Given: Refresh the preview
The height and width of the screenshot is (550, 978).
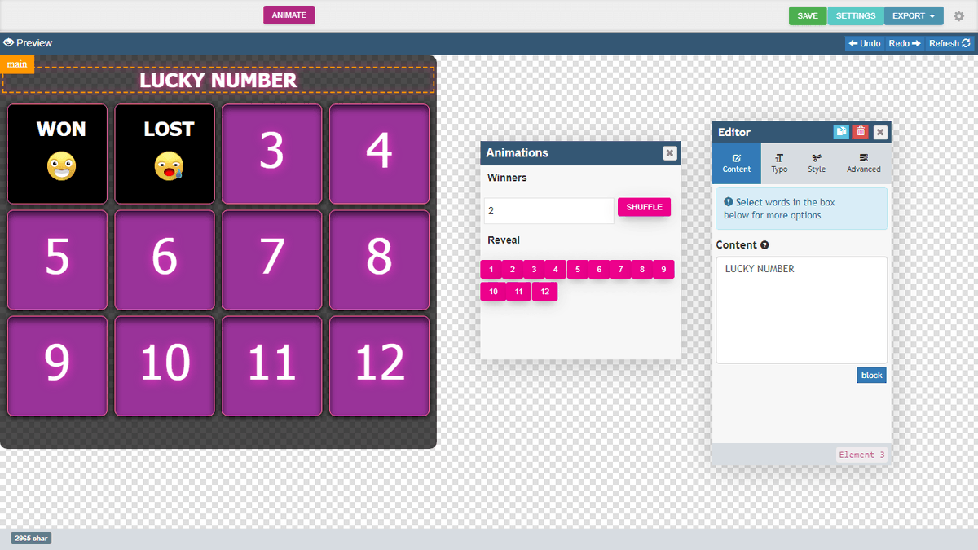Looking at the screenshot, I should (x=949, y=43).
